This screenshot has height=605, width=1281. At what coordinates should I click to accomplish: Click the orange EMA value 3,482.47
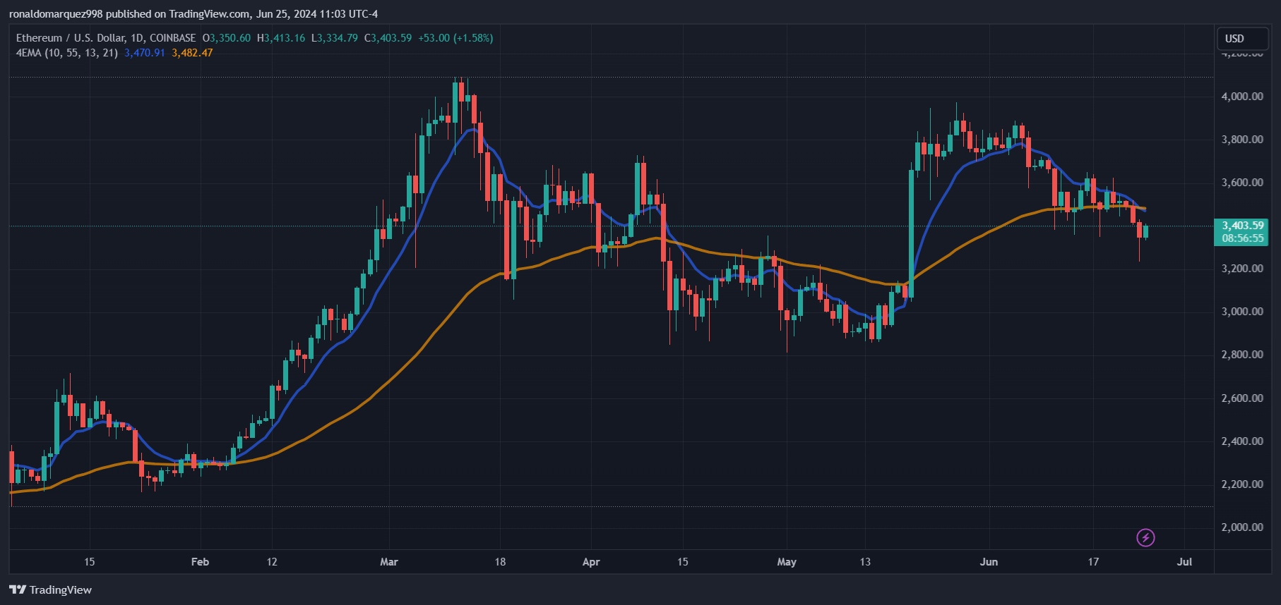click(x=192, y=53)
